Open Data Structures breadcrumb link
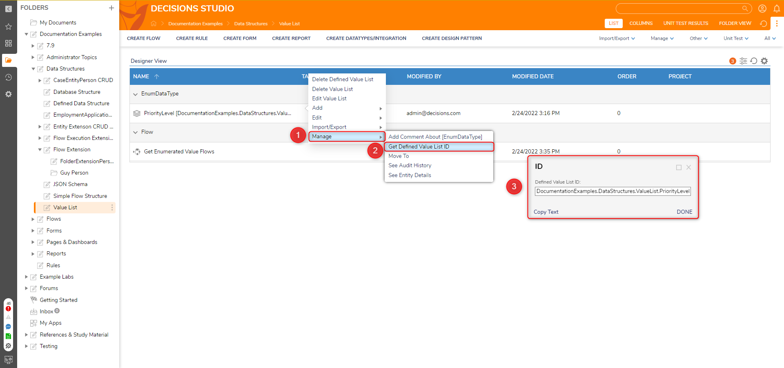Image resolution: width=784 pixels, height=368 pixels. pos(251,24)
